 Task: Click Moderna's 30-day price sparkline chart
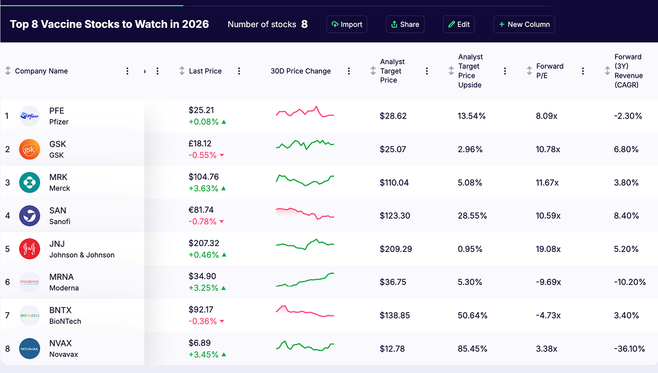click(305, 281)
